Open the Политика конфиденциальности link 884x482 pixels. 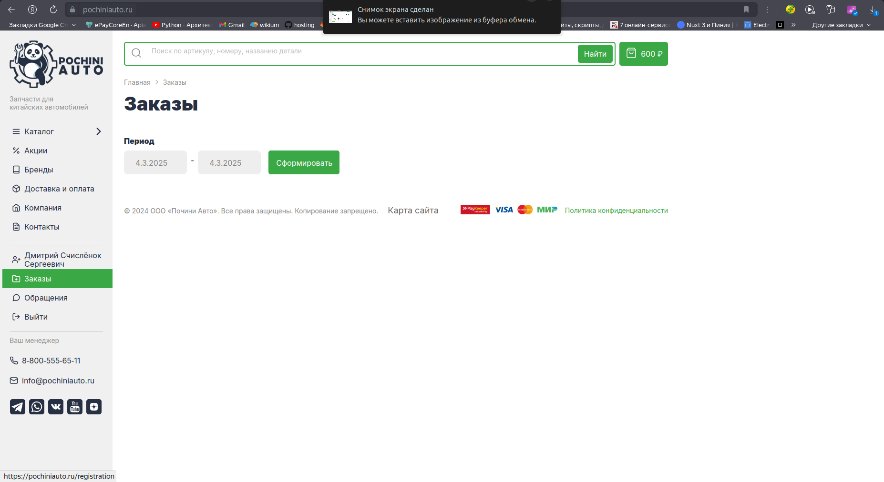pyautogui.click(x=617, y=211)
